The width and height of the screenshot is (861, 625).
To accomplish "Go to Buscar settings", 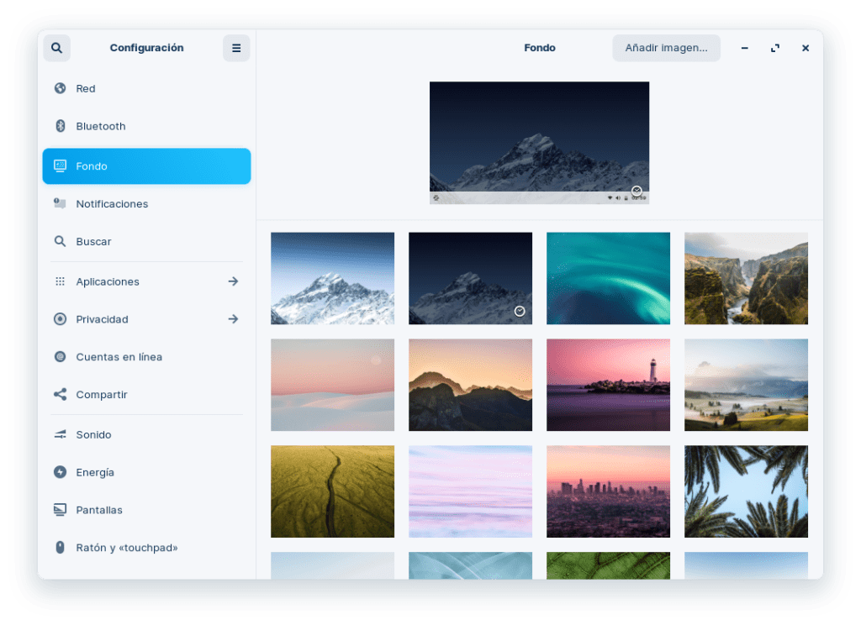I will pyautogui.click(x=146, y=241).
